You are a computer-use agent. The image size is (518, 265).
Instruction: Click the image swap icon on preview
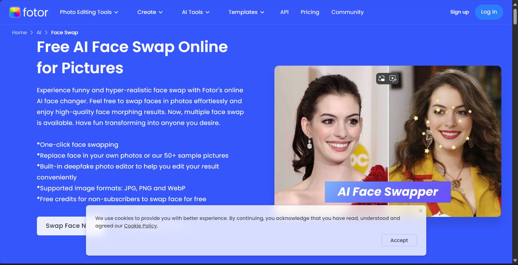pos(382,78)
